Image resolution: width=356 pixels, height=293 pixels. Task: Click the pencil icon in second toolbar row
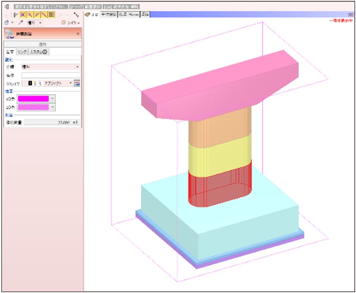[x=20, y=22]
